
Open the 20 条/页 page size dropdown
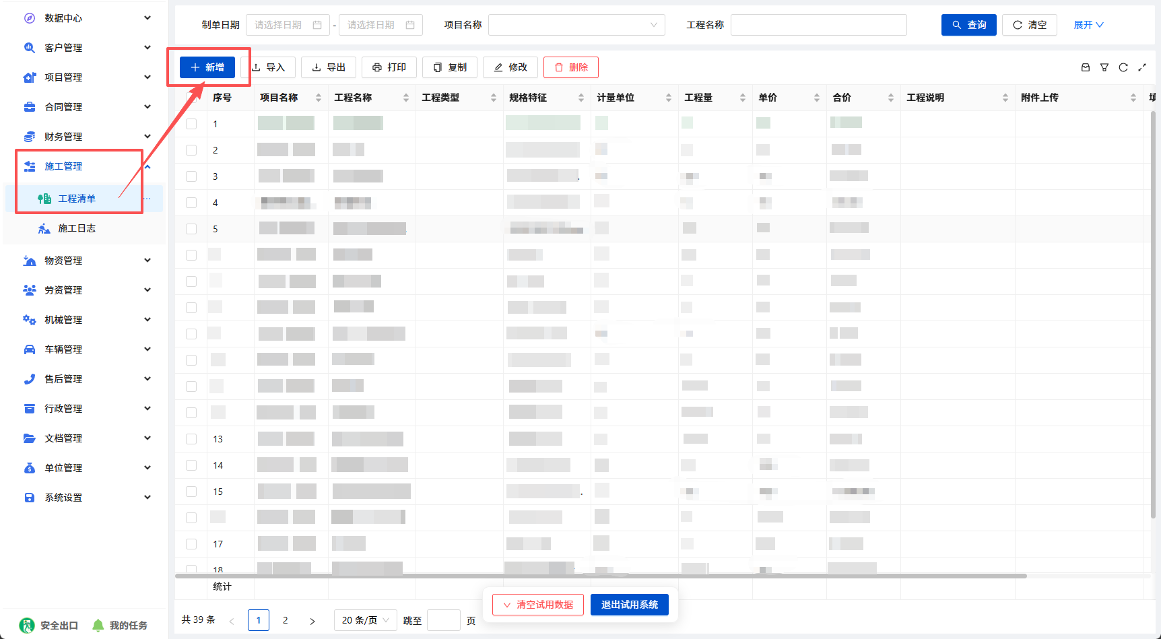click(365, 620)
